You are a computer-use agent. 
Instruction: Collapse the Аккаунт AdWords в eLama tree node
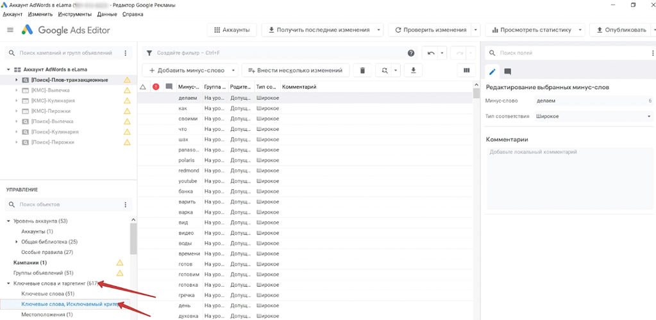8,69
